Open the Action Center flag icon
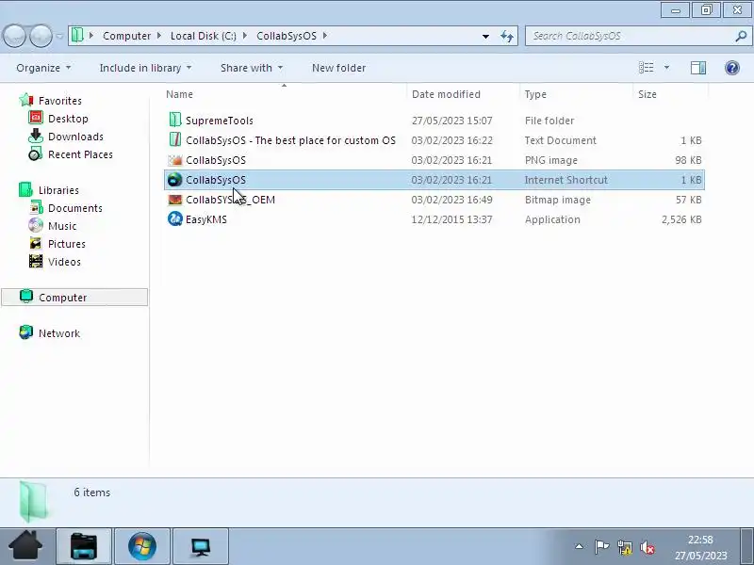This screenshot has width=754, height=565. pyautogui.click(x=601, y=547)
